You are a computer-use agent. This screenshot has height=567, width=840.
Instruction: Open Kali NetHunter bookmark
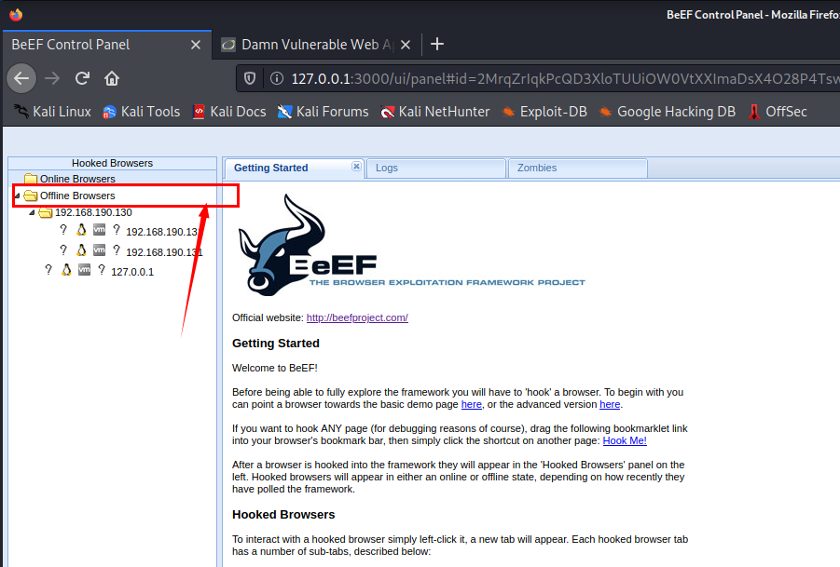point(435,112)
